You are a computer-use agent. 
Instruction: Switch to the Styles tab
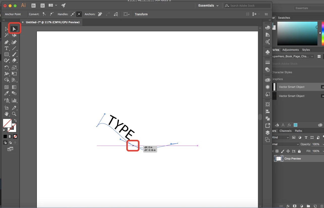pos(306,50)
